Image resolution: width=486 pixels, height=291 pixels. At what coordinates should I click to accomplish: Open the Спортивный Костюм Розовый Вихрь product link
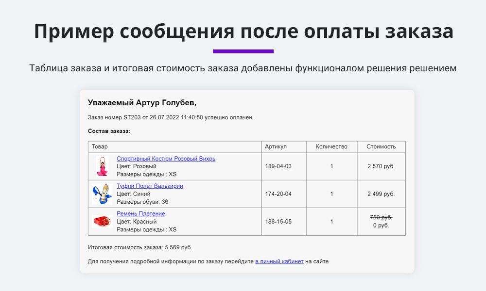(x=166, y=158)
